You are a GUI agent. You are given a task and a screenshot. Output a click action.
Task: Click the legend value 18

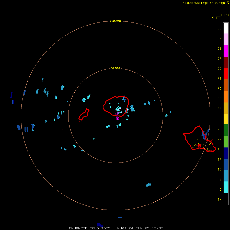(x=220, y=149)
